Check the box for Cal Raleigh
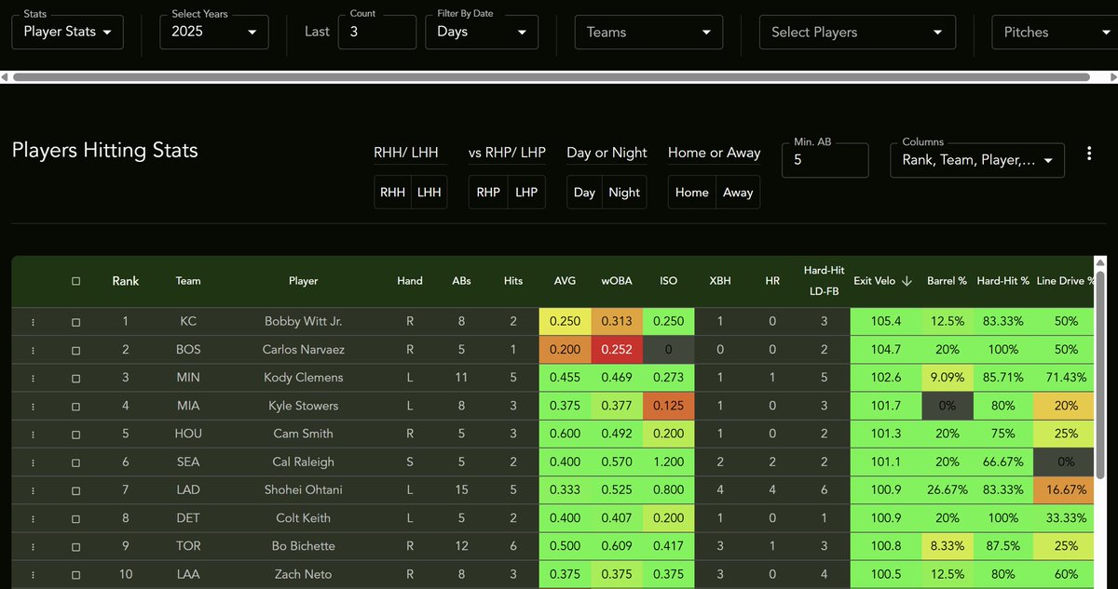 click(x=76, y=462)
